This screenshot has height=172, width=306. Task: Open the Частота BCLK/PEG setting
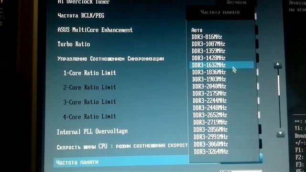click(x=81, y=16)
